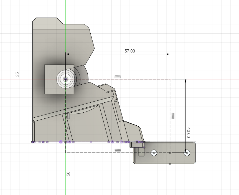The image size is (239, 195).
Task: Click the red horizontal X axis line
Action: 17,79
